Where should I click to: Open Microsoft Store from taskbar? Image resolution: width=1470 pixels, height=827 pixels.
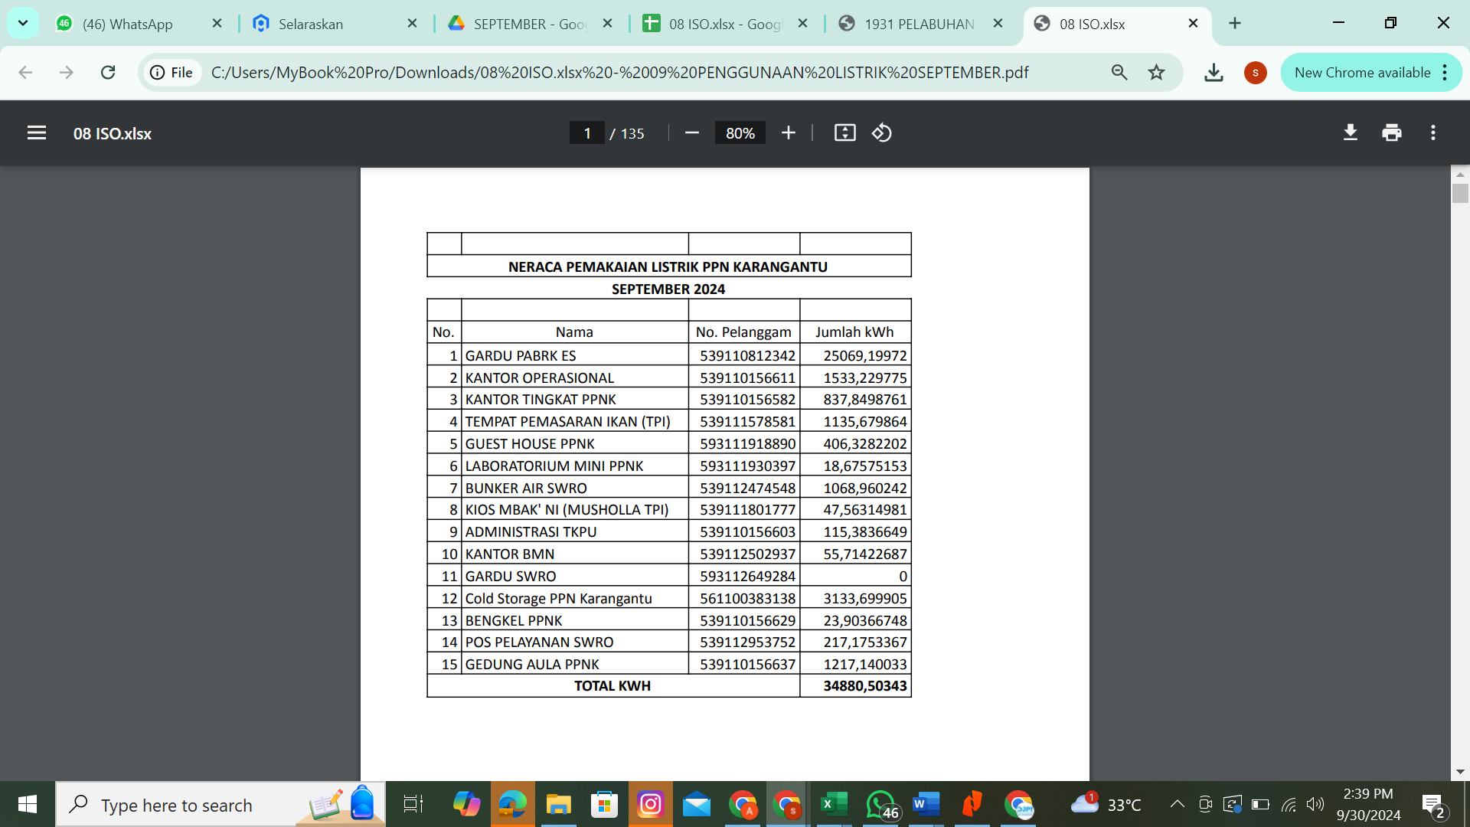click(604, 804)
